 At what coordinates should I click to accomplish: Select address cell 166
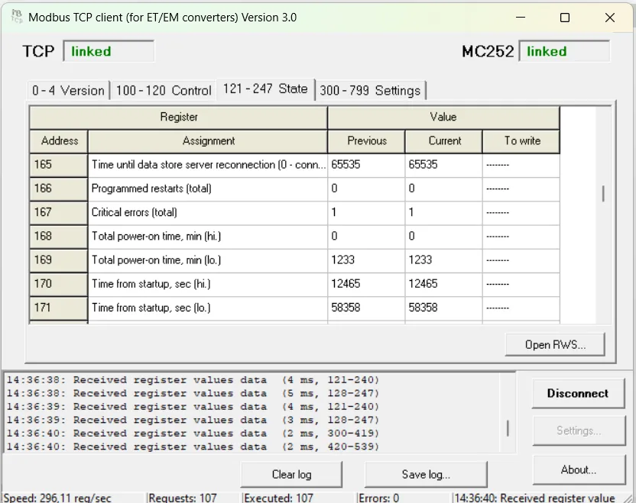(x=59, y=189)
